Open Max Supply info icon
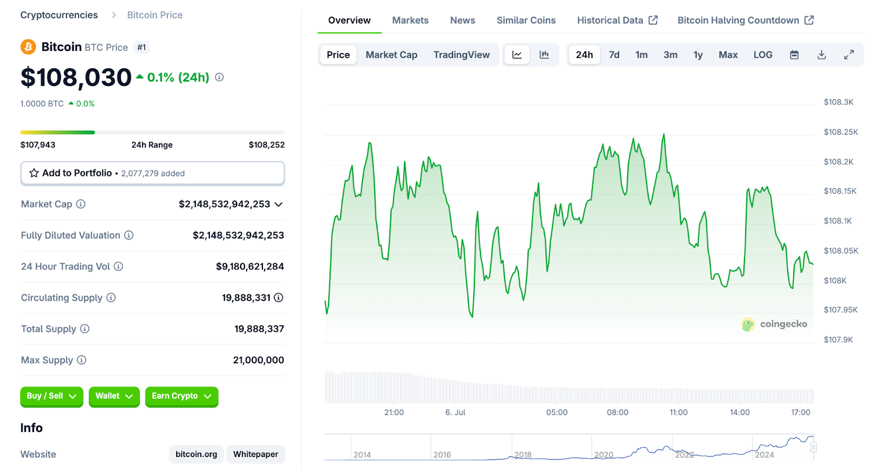This screenshot has width=895, height=471. [82, 360]
